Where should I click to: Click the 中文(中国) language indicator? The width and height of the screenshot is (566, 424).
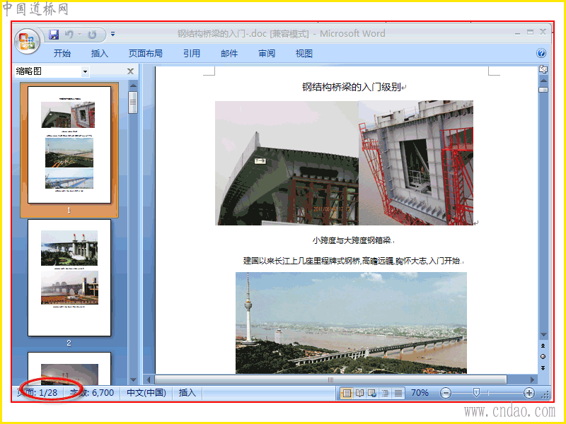pyautogui.click(x=146, y=393)
